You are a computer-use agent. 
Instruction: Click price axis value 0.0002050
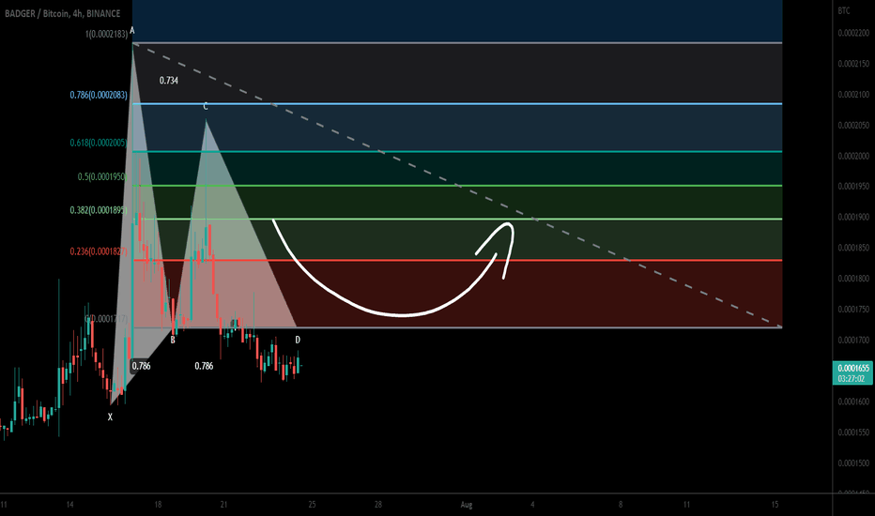pos(853,126)
